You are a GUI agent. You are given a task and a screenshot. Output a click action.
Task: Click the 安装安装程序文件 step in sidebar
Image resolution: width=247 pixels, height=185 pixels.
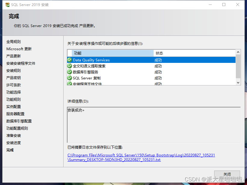[x=21, y=63]
